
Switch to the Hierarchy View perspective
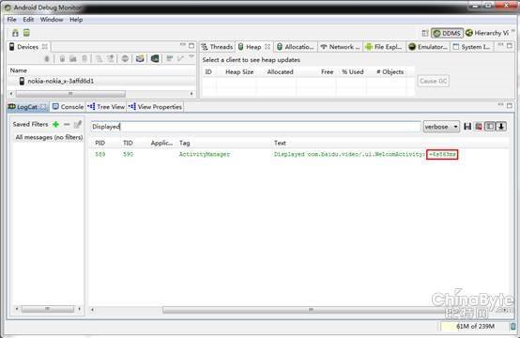tap(487, 33)
